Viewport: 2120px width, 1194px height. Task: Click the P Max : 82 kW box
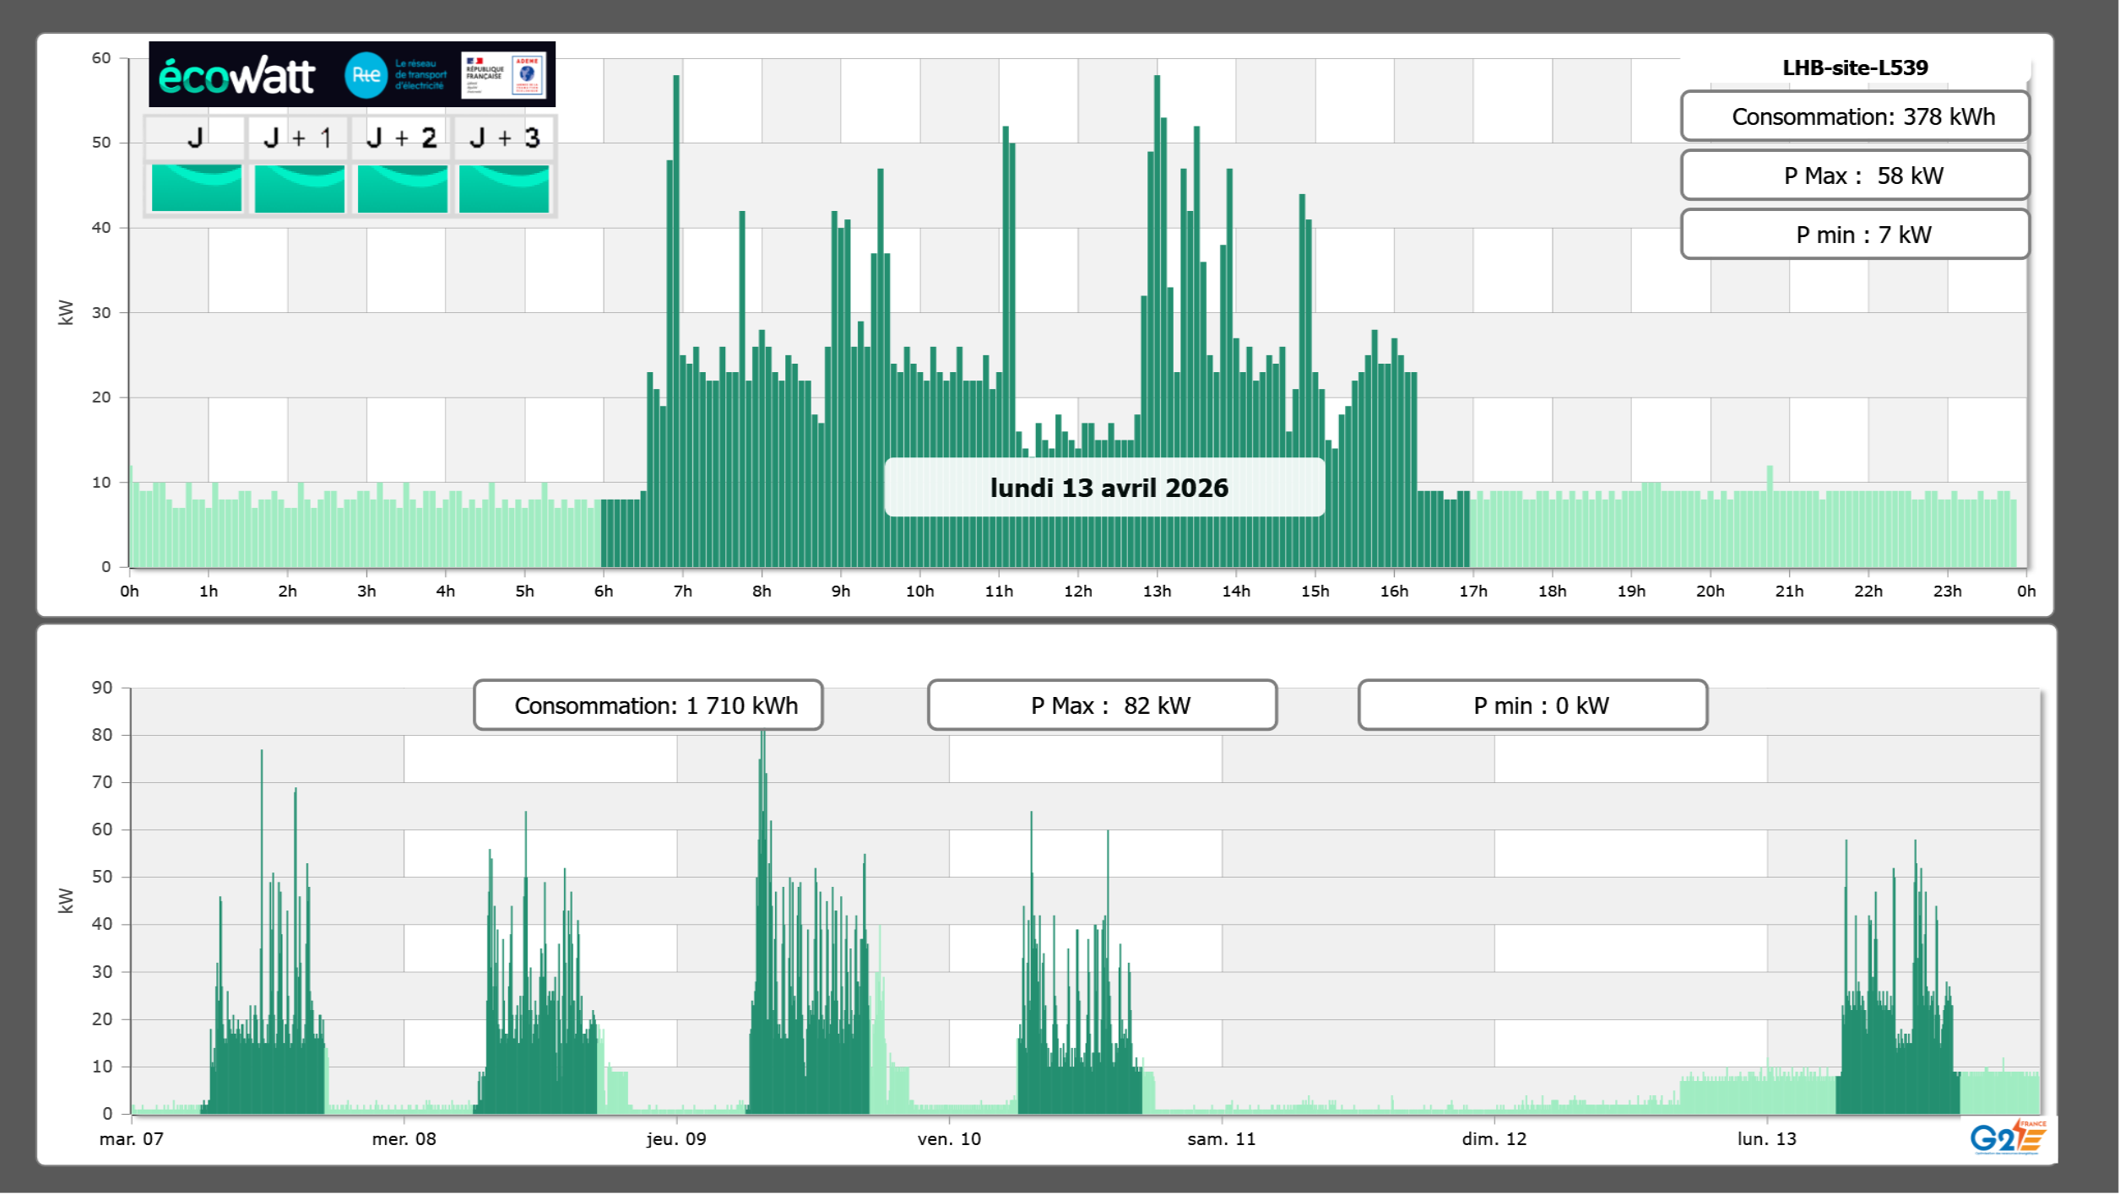[x=1102, y=705]
